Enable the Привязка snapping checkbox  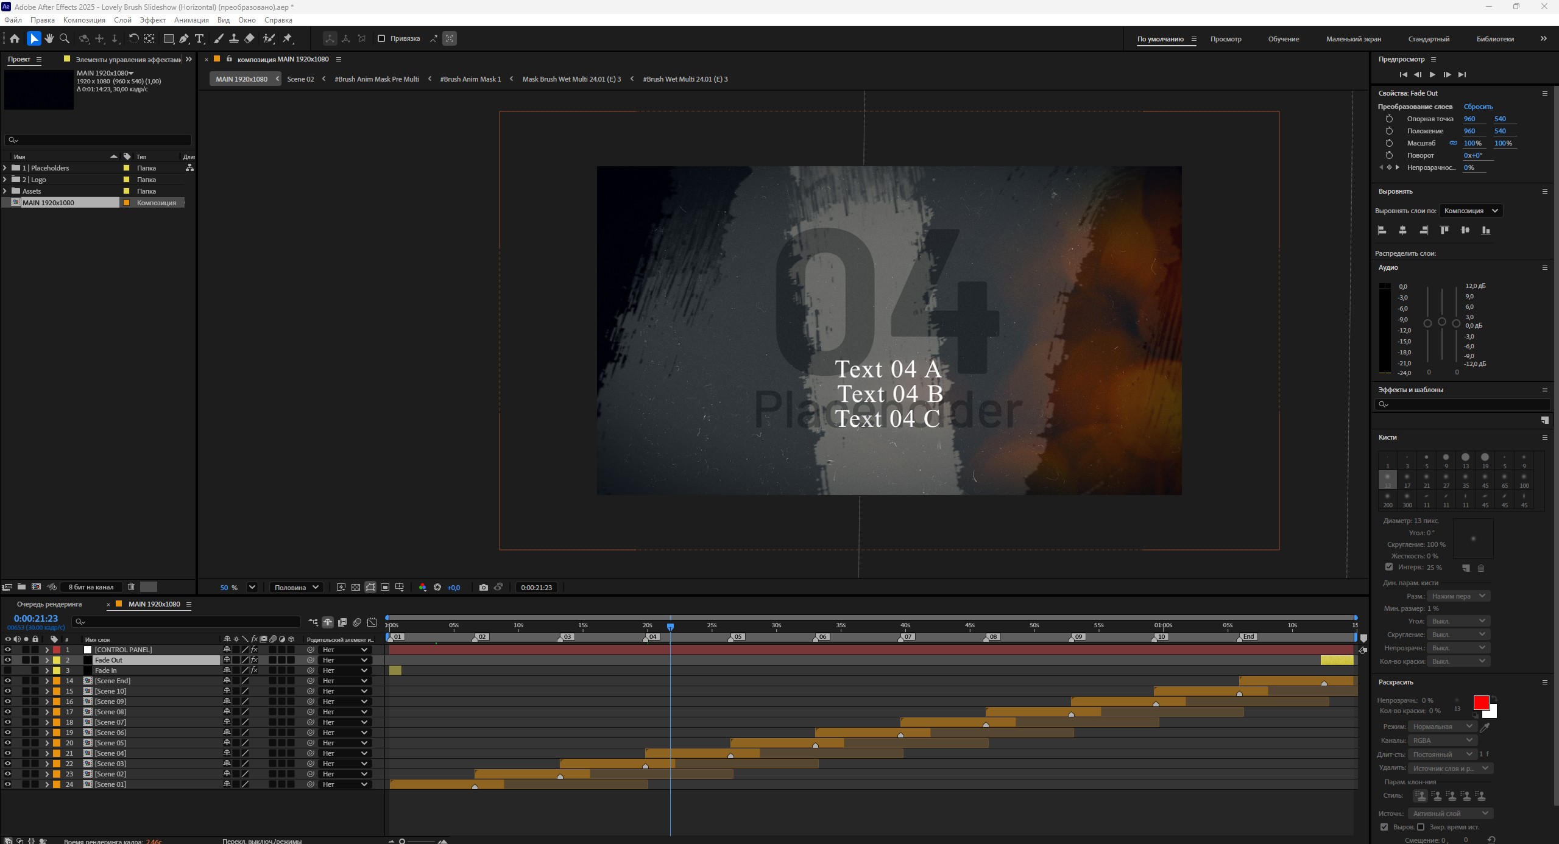click(381, 38)
